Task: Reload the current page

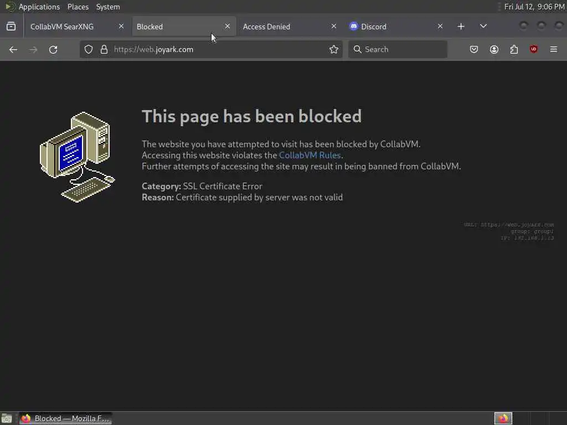Action: coord(53,49)
